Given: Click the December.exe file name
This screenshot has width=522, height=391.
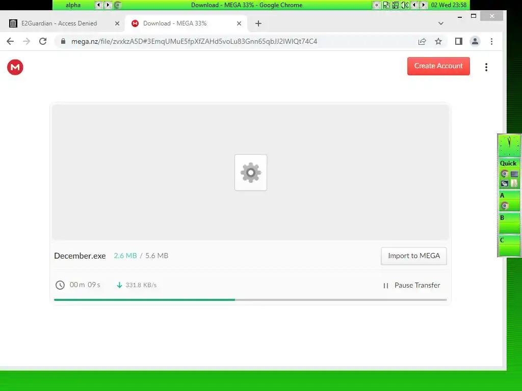Looking at the screenshot, I should (80, 256).
